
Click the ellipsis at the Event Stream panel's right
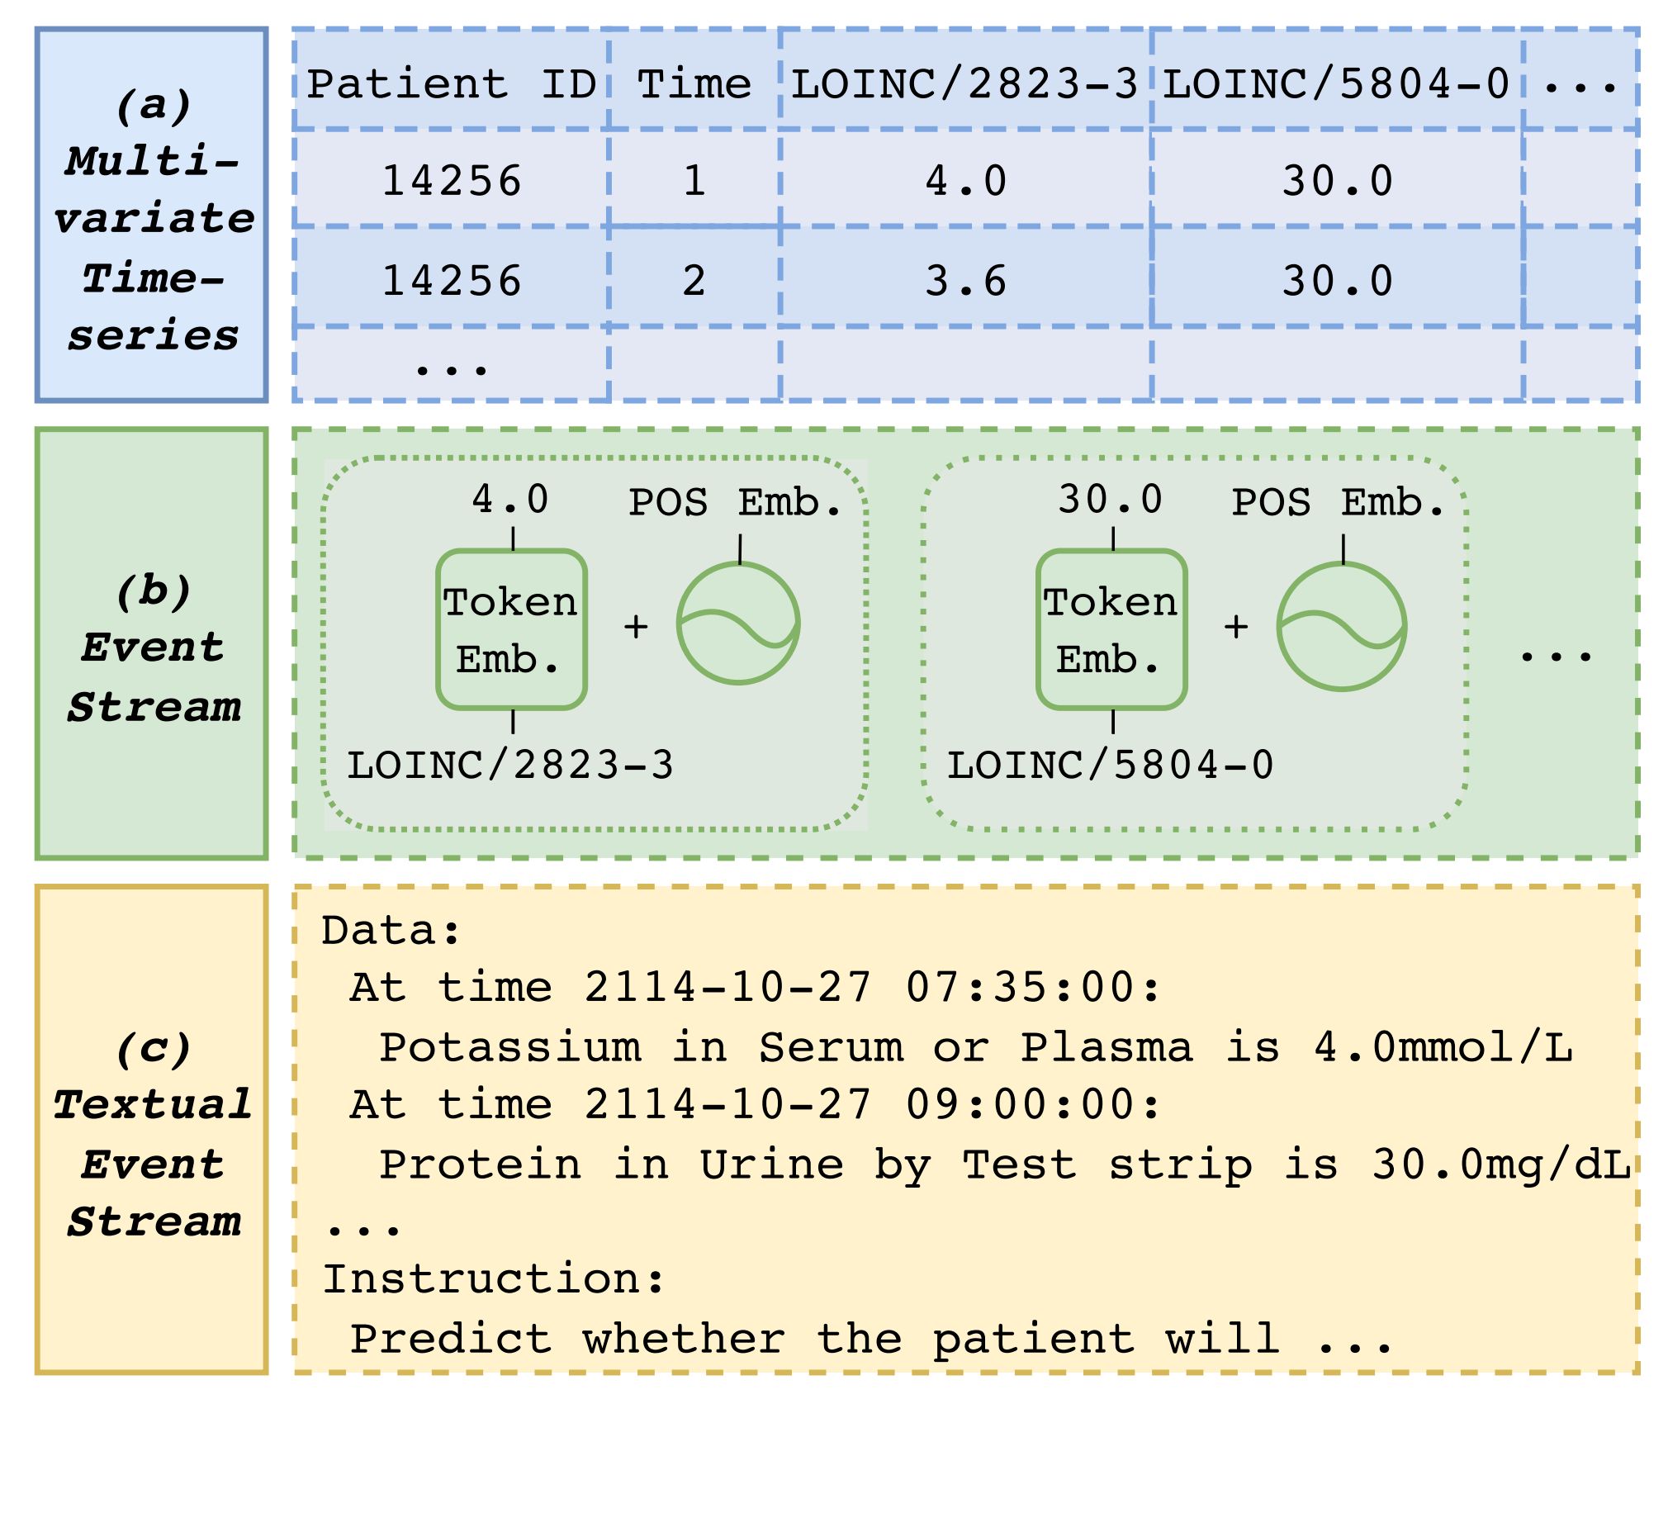coord(1556,654)
